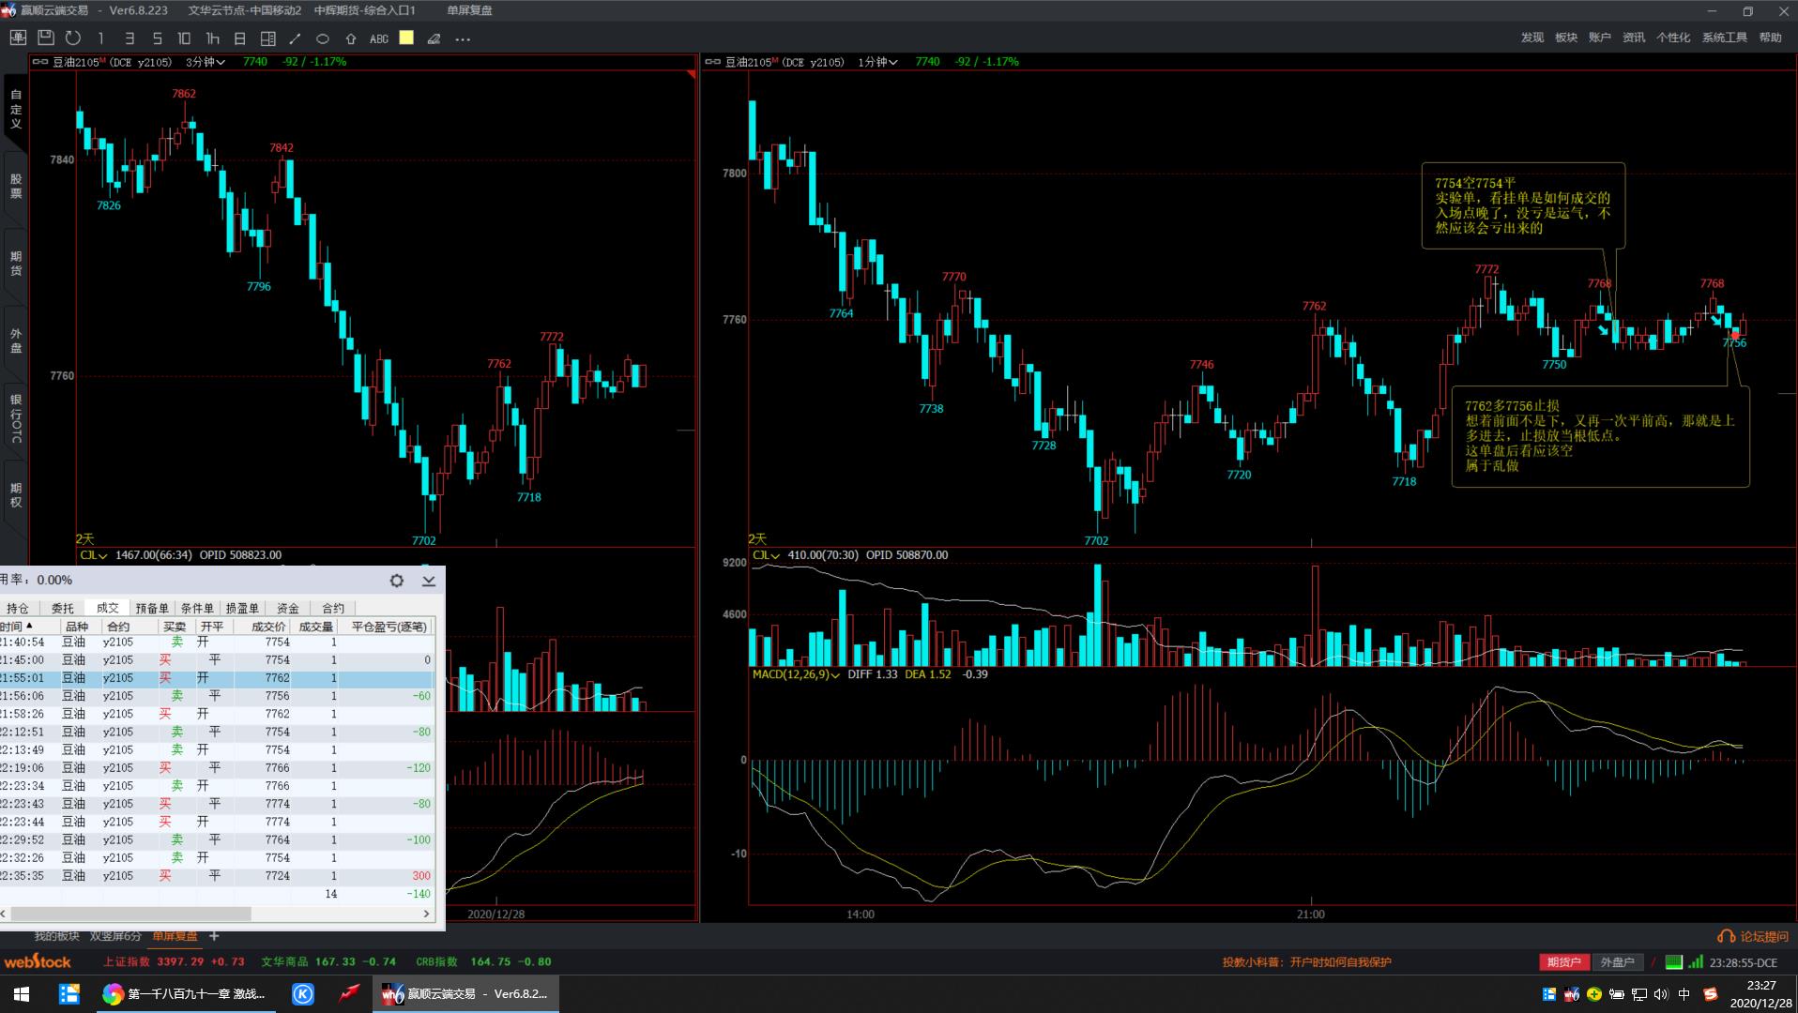This screenshot has width=1798, height=1013.
Task: Switch to the 期货户 futures account
Action: click(x=1563, y=962)
